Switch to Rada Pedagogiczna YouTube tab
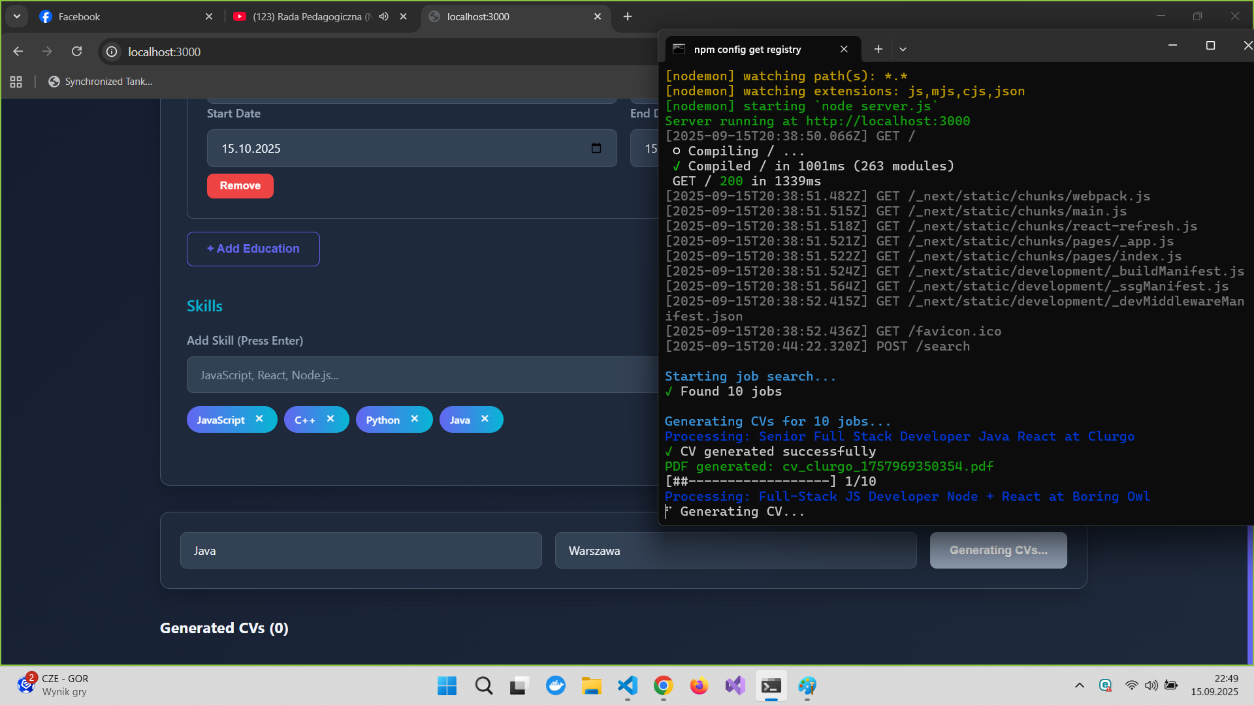 307,16
